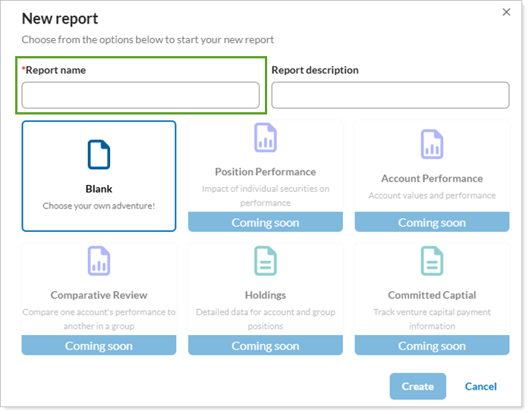Select the Blank report card
This screenshot has height=414, width=529.
click(99, 176)
